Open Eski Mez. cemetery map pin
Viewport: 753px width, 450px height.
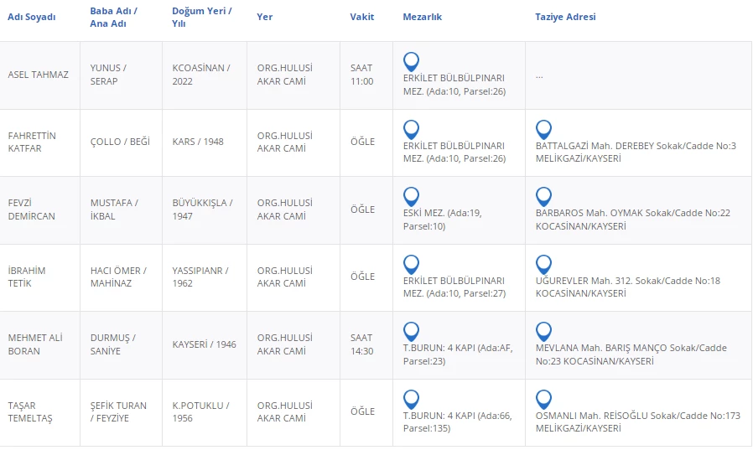pos(411,196)
